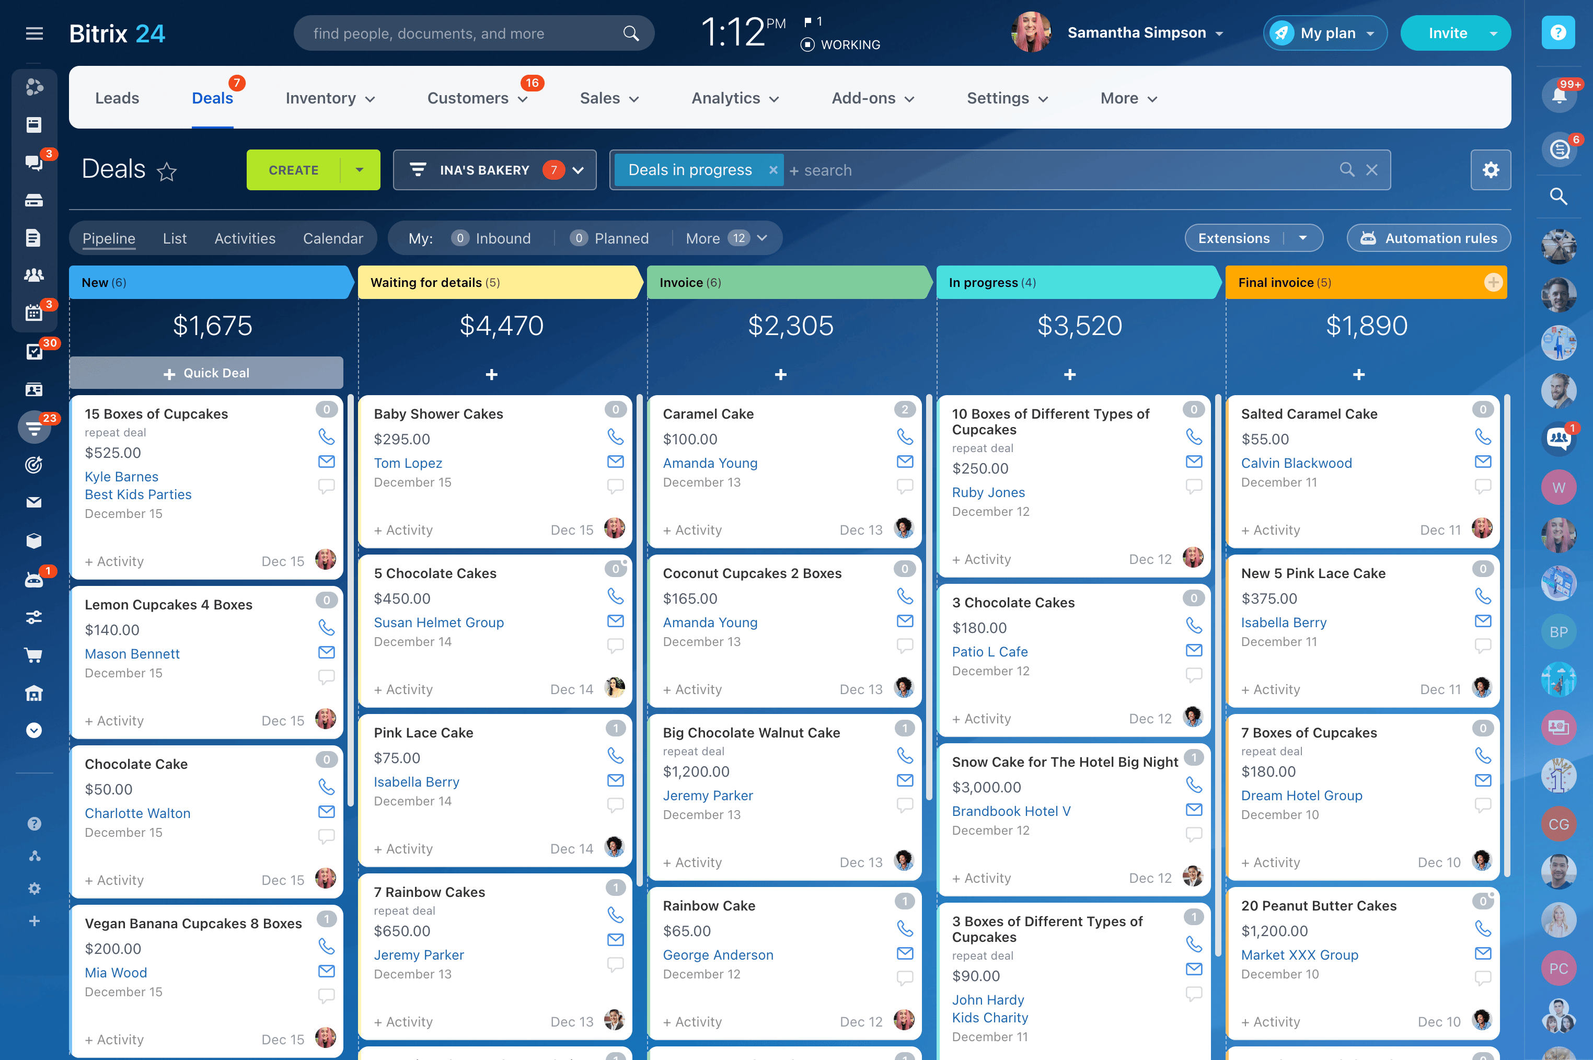
Task: Switch to the Leads tab
Action: 117,99
